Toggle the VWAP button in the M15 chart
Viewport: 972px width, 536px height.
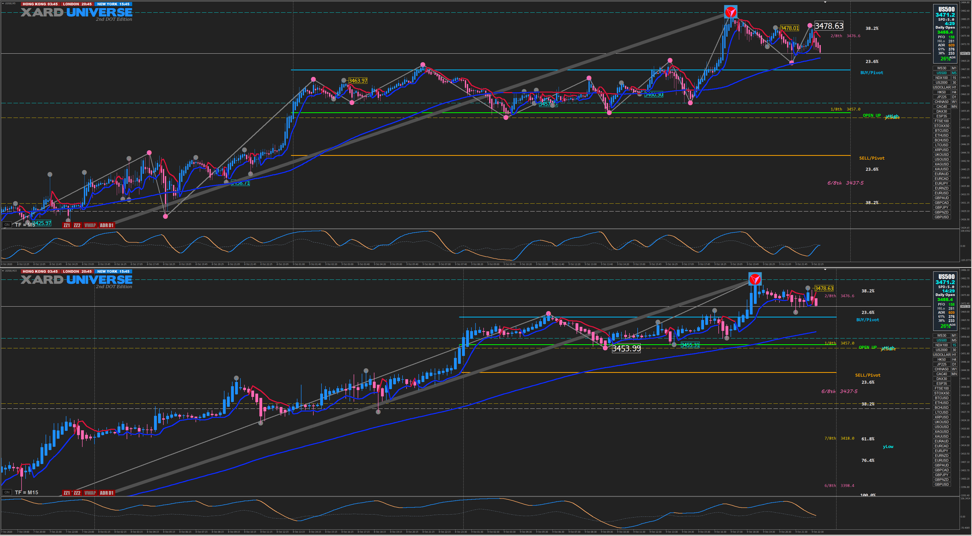[x=90, y=493]
